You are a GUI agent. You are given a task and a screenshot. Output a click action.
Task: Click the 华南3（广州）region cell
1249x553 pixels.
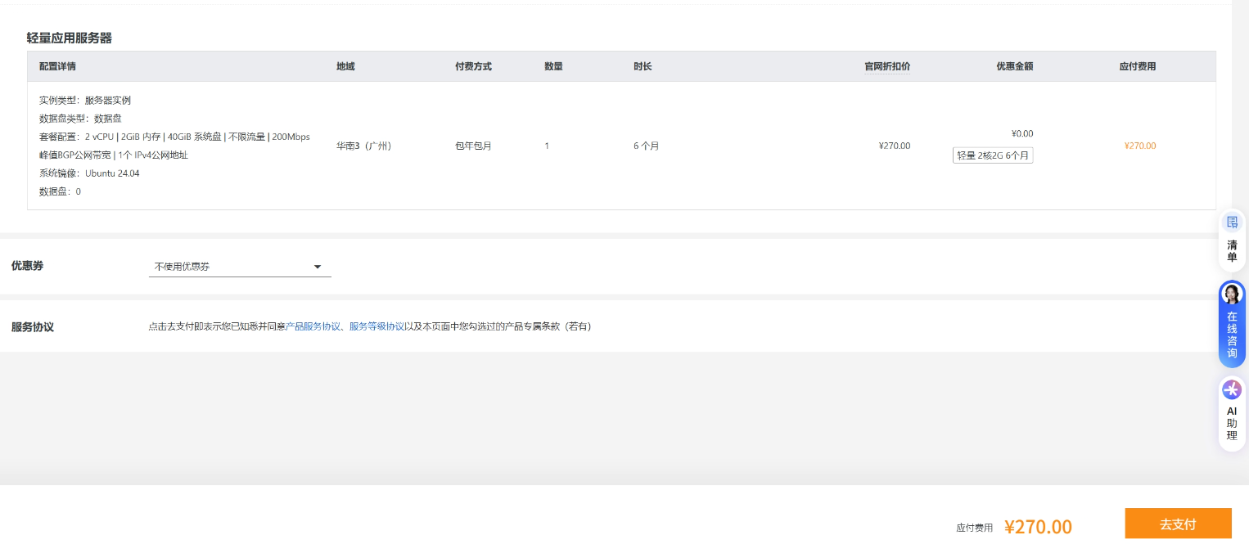pos(364,146)
